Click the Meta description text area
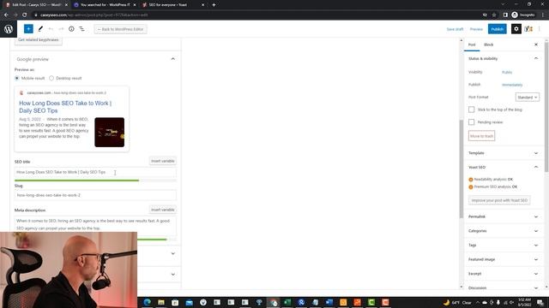This screenshot has height=308, width=549. [x=95, y=224]
